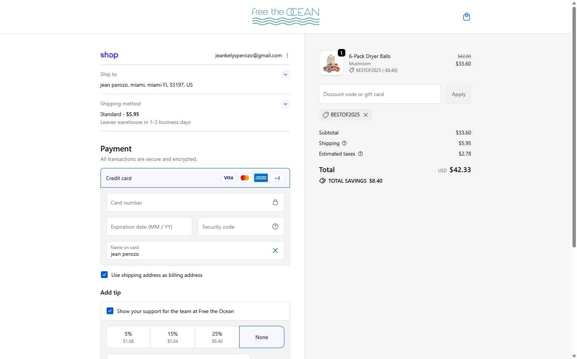Click the Name on card field

195,251
